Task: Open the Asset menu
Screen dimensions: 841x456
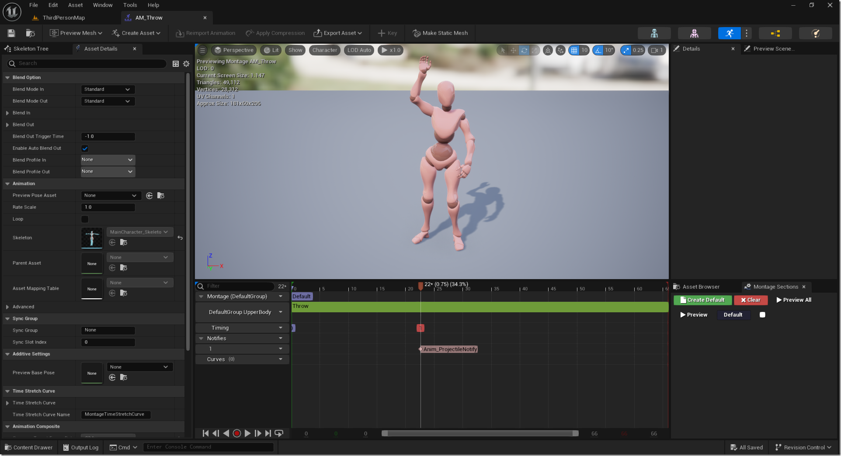Action: (x=75, y=5)
